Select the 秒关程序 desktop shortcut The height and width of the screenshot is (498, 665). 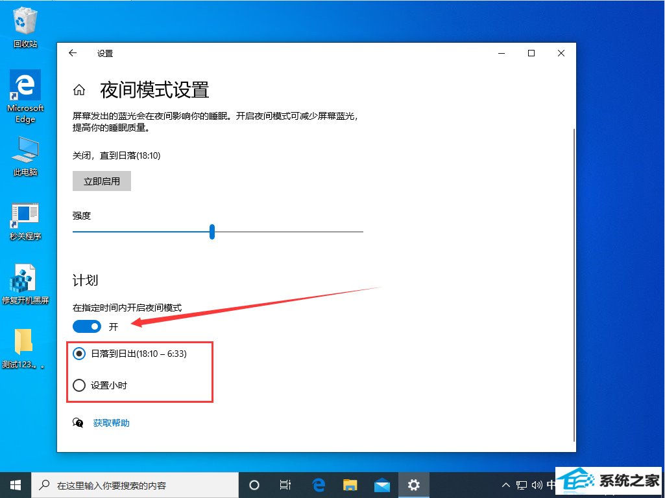point(25,221)
